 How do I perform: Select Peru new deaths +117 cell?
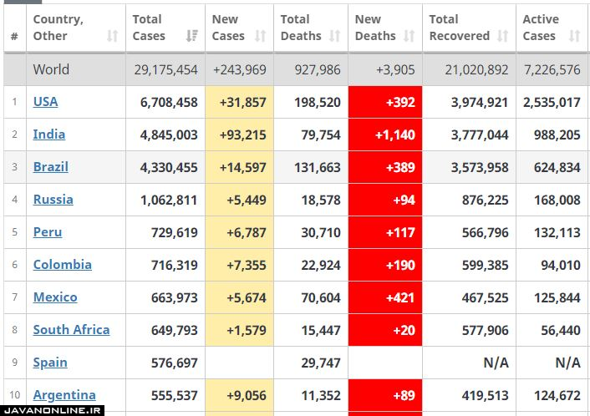(x=385, y=232)
